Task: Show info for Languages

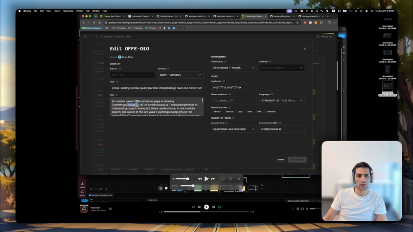Action: pos(272,94)
